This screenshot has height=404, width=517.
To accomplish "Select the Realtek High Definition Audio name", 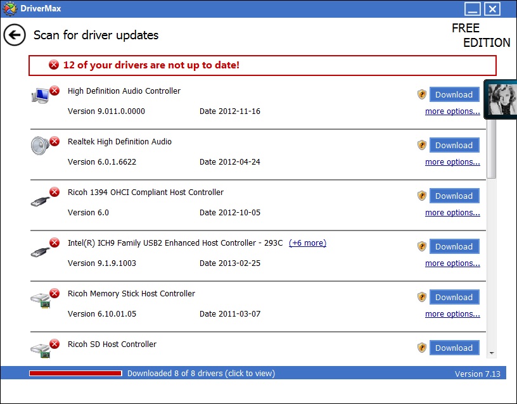I will coord(120,142).
